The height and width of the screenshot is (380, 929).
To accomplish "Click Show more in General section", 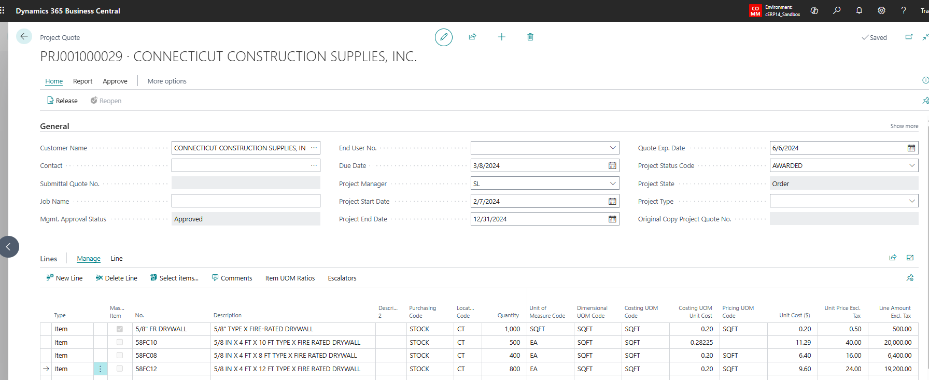I will coord(904,126).
